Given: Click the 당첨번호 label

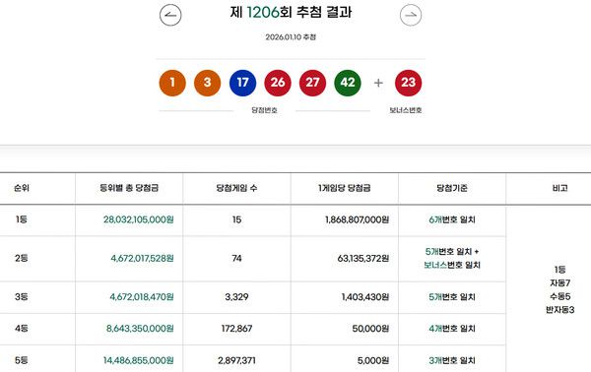Looking at the screenshot, I should tap(264, 110).
